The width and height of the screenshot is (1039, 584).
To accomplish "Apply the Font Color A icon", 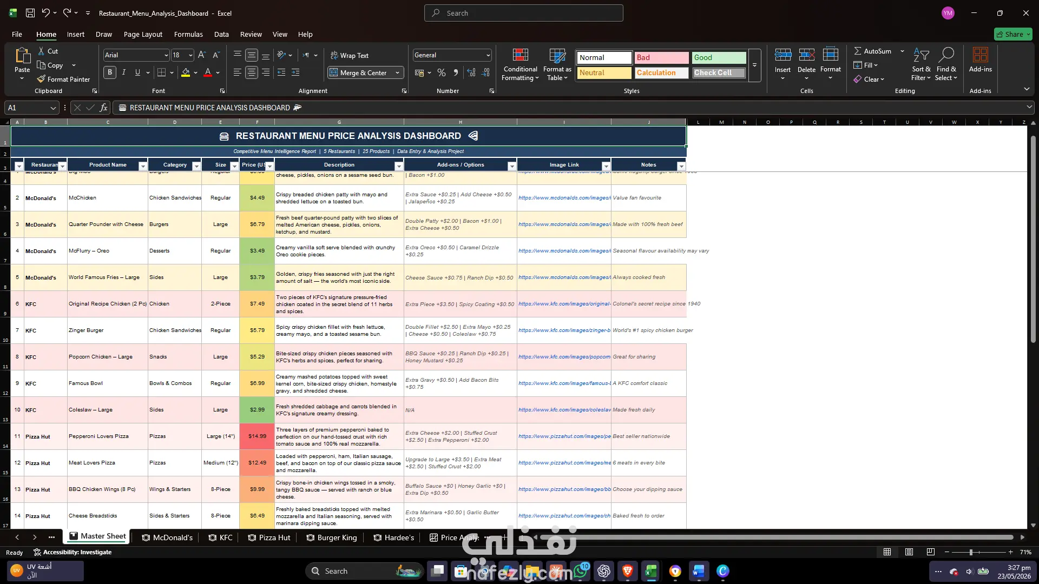I will pyautogui.click(x=208, y=72).
